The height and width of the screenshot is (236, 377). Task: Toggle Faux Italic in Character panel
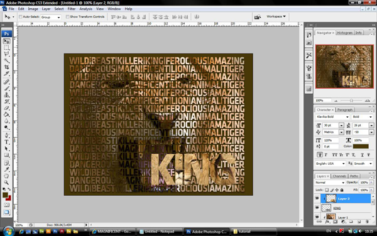326,155
